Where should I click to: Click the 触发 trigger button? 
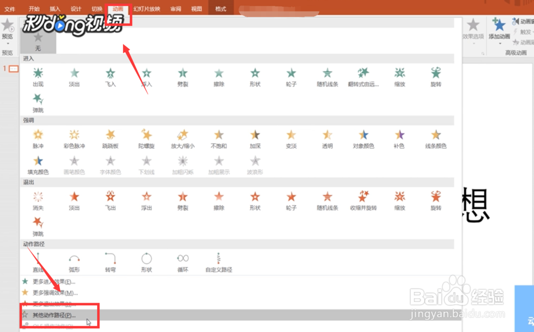pos(523,31)
